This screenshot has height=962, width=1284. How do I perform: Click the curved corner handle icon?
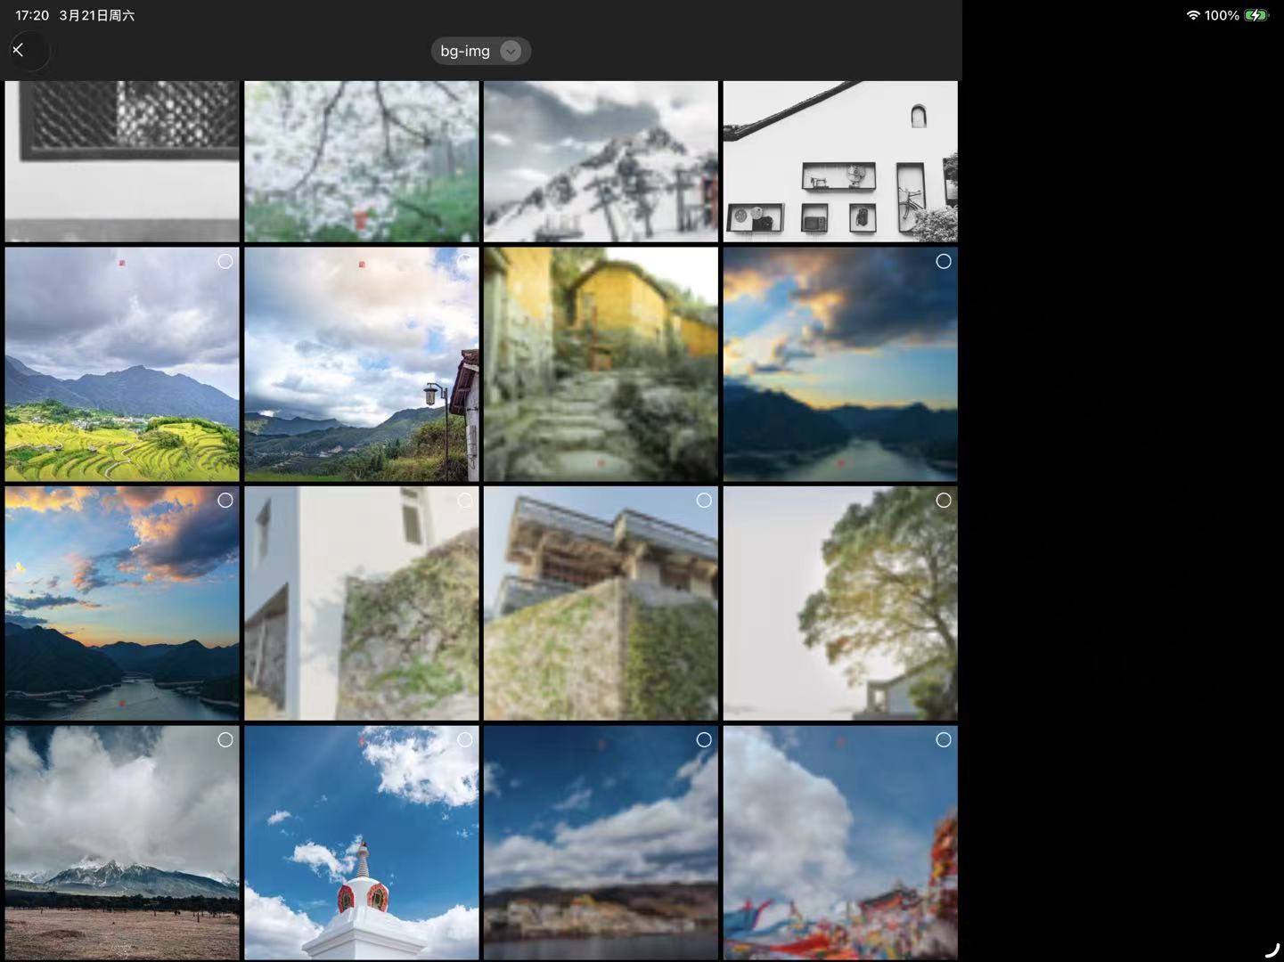[1272, 950]
